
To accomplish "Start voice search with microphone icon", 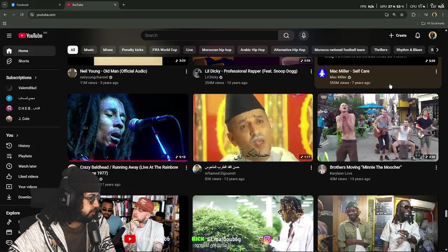I will (304, 35).
